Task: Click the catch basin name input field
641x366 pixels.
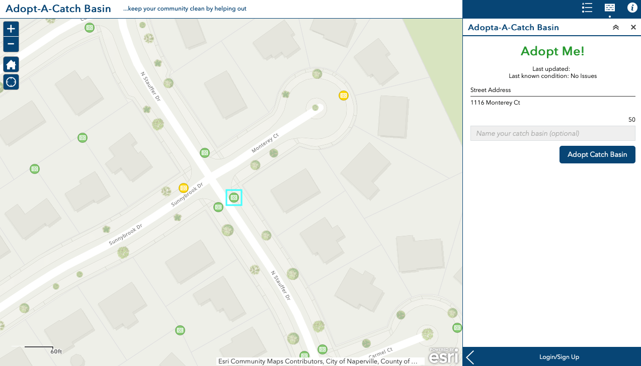Action: (x=553, y=133)
